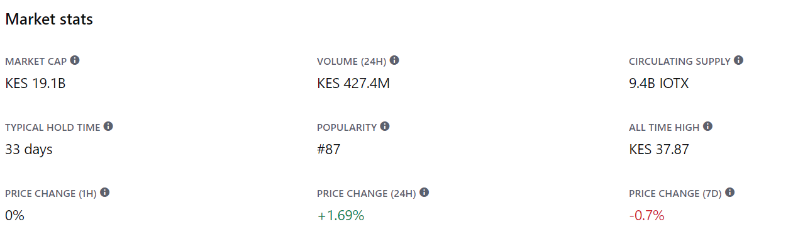
Task: Click the green +1.69% price change
Action: pyautogui.click(x=341, y=216)
